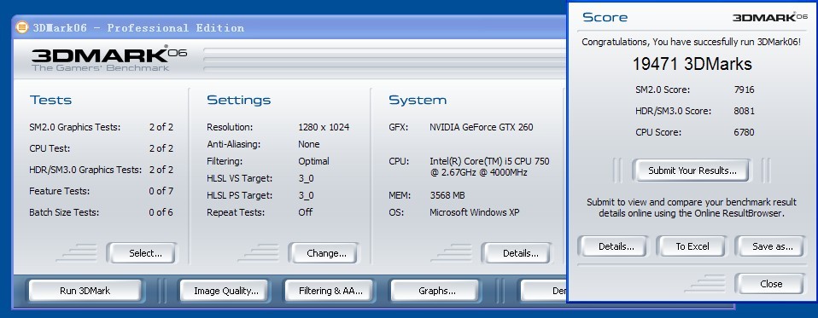
Task: Click the Settings section heading
Action: pyautogui.click(x=239, y=100)
